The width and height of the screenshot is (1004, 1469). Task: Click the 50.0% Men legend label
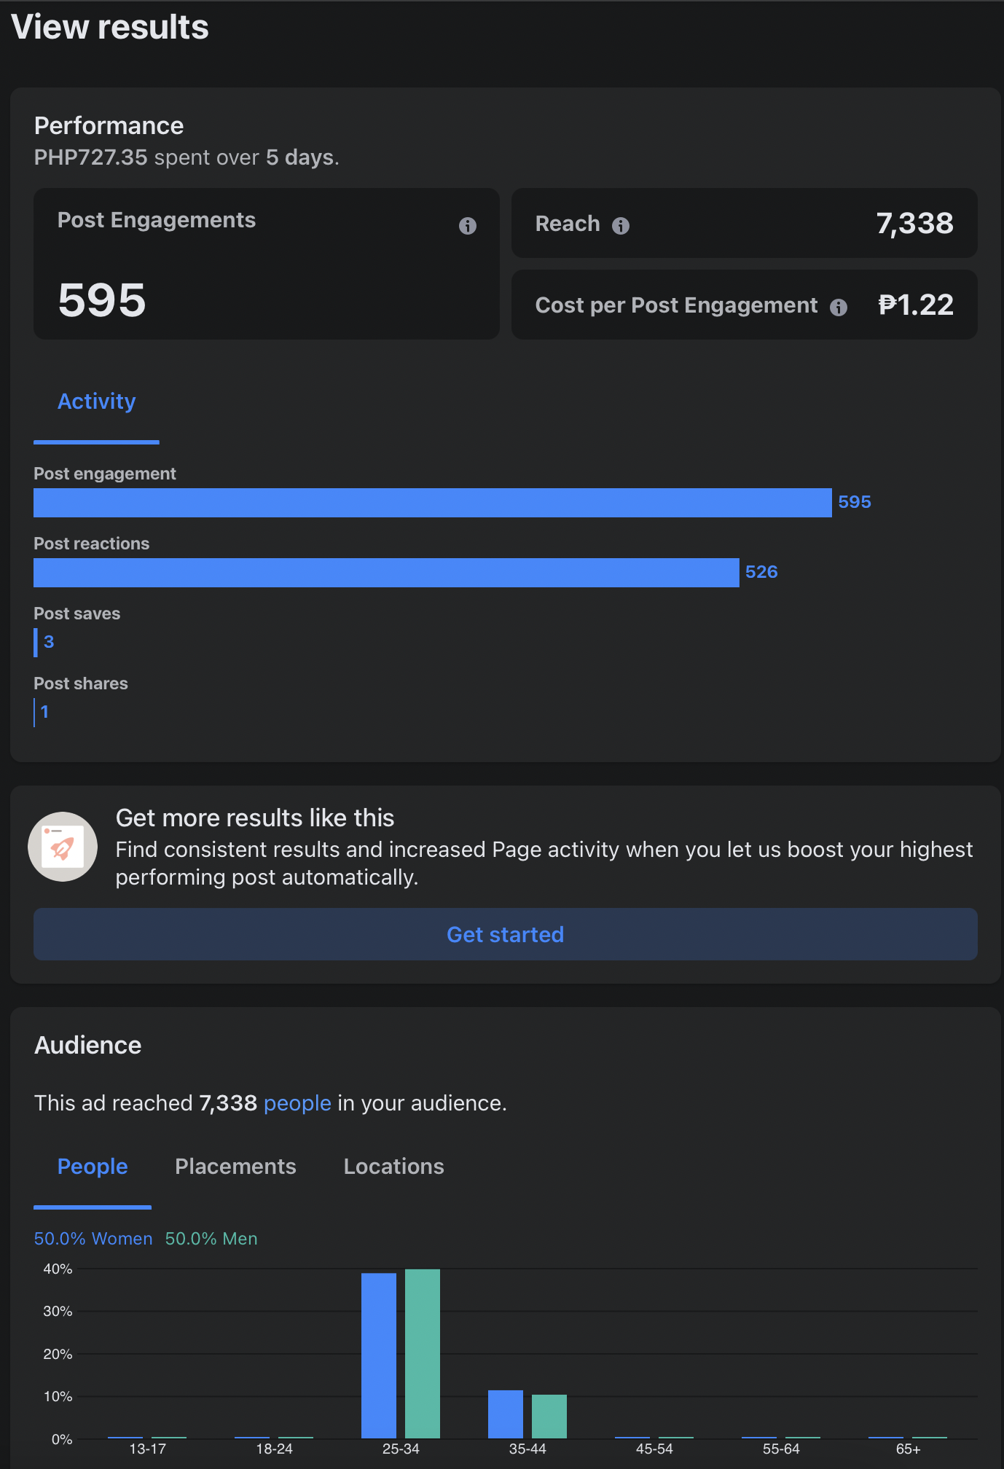click(x=211, y=1239)
